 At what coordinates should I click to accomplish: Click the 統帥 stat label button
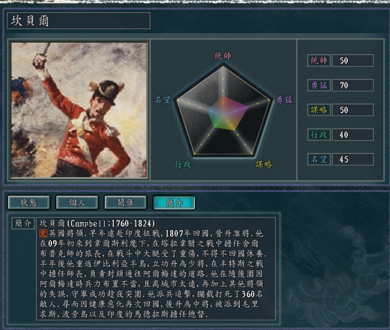[319, 60]
